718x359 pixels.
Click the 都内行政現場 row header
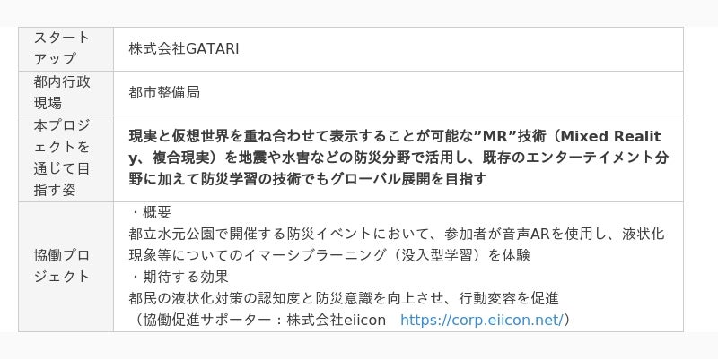pos(62,92)
